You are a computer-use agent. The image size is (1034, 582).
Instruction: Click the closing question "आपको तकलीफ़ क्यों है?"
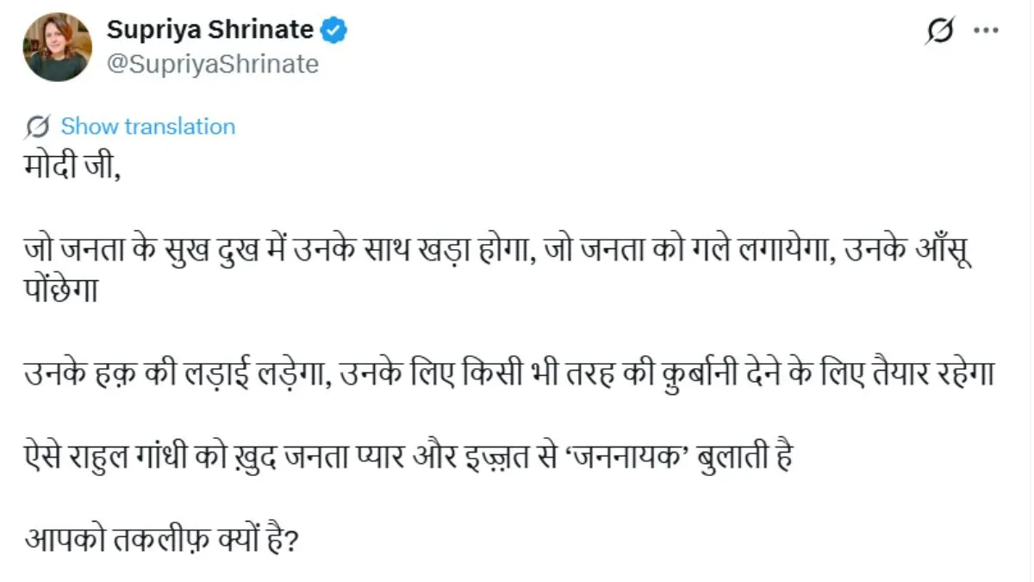click(x=159, y=543)
